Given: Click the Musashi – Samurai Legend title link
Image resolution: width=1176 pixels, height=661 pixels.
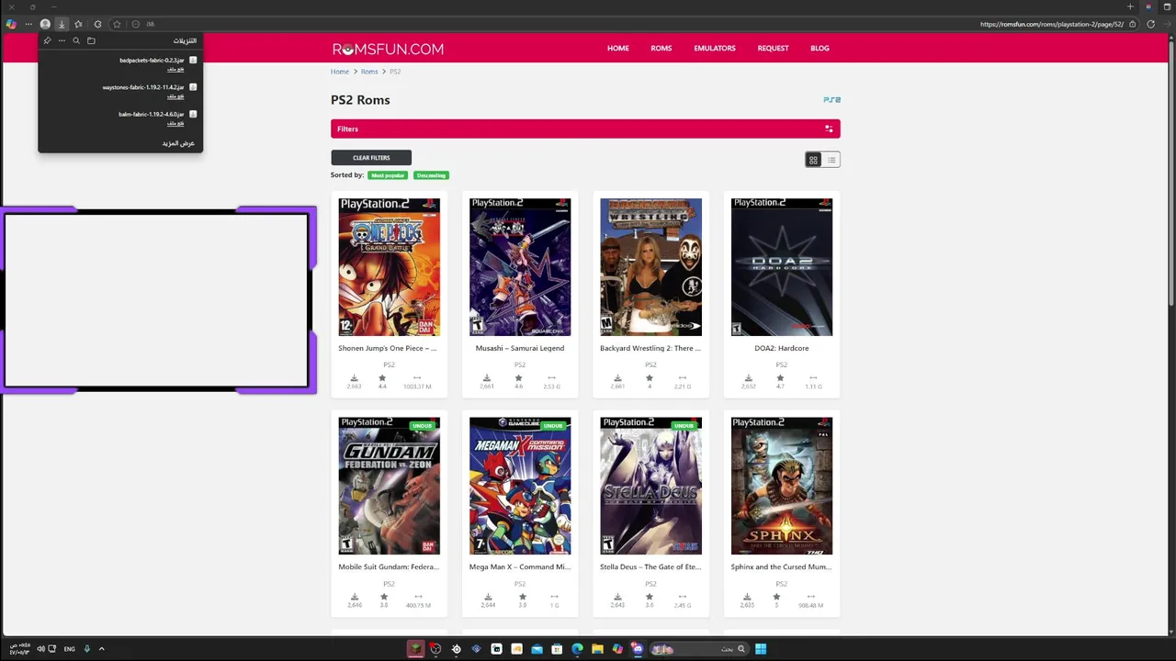Looking at the screenshot, I should click(520, 348).
